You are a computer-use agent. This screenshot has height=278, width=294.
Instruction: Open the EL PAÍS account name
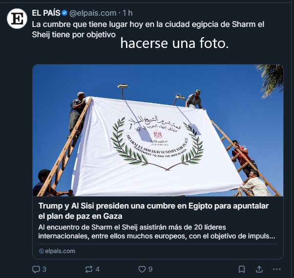point(46,13)
